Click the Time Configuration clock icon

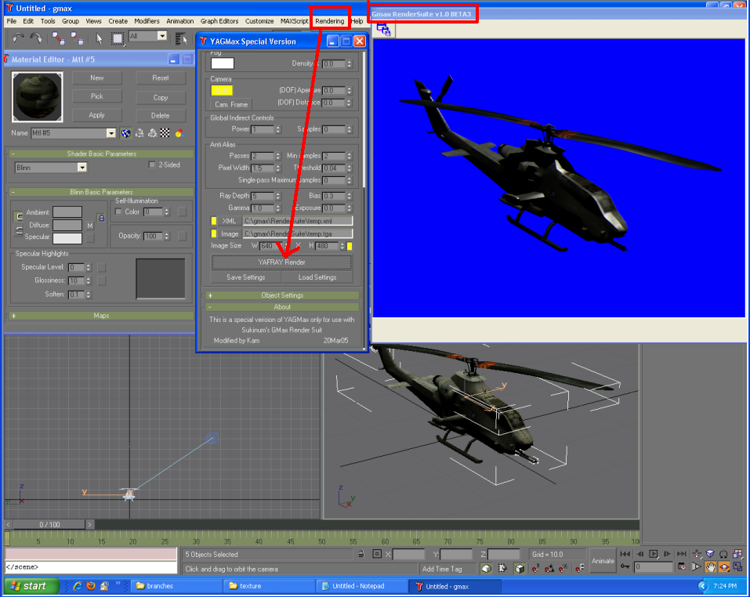click(x=683, y=567)
